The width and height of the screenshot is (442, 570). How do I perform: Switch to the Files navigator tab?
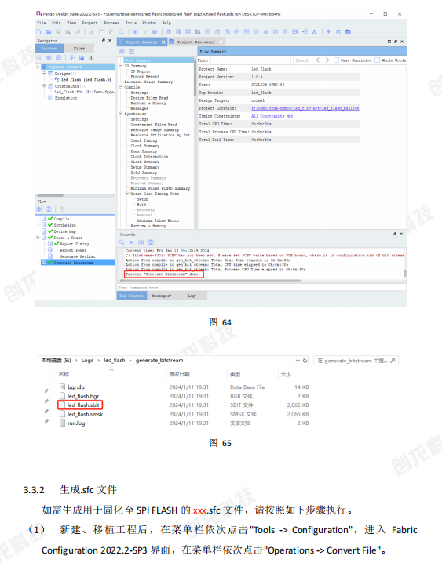coord(79,48)
